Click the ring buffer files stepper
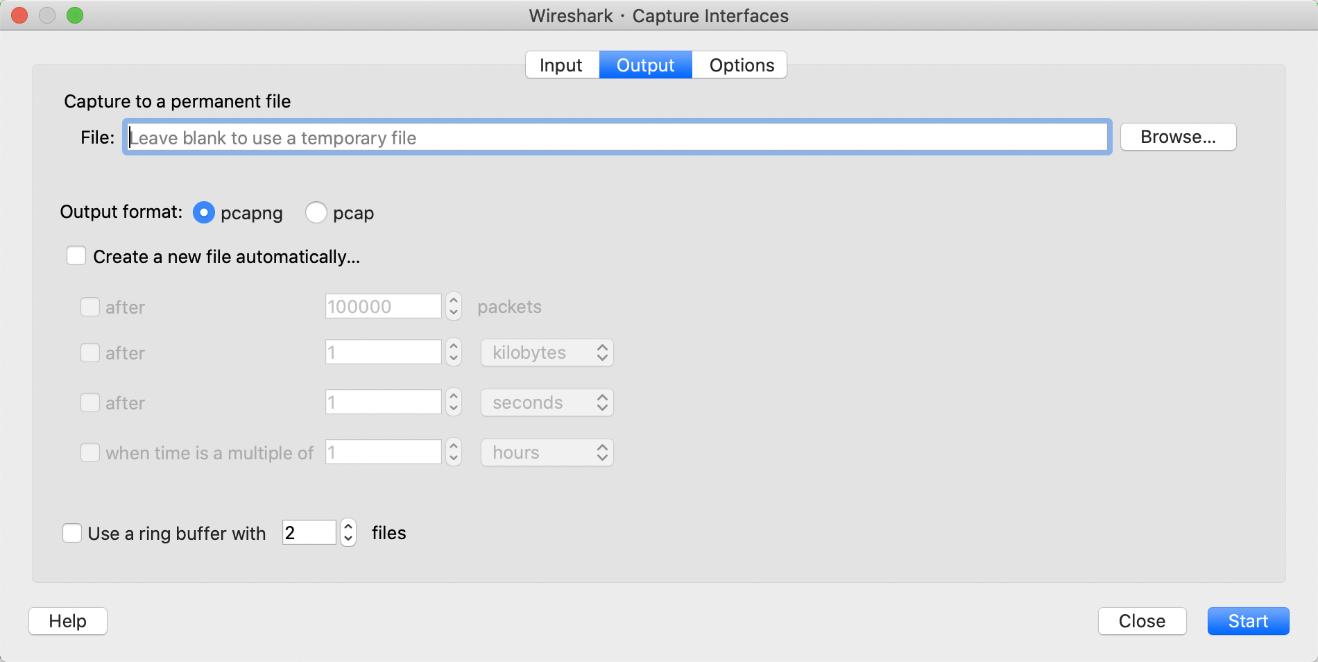This screenshot has width=1318, height=662. (x=348, y=532)
